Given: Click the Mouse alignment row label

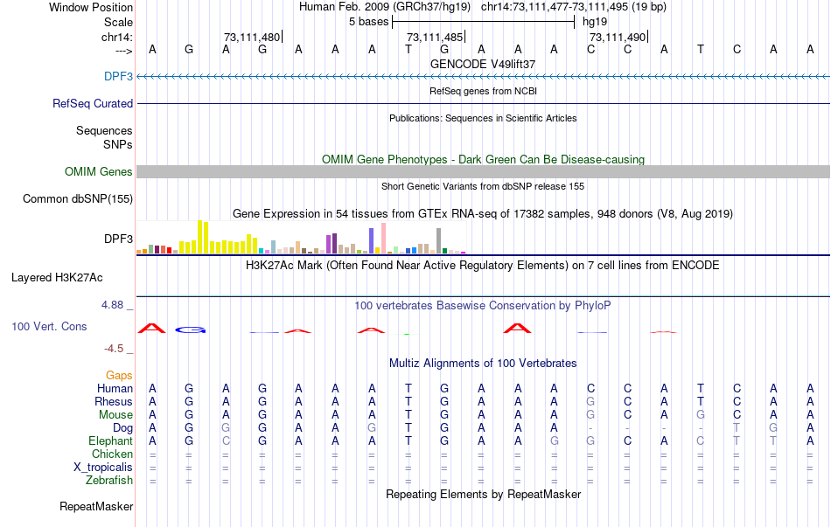Looking at the screenshot, I should pos(115,415).
